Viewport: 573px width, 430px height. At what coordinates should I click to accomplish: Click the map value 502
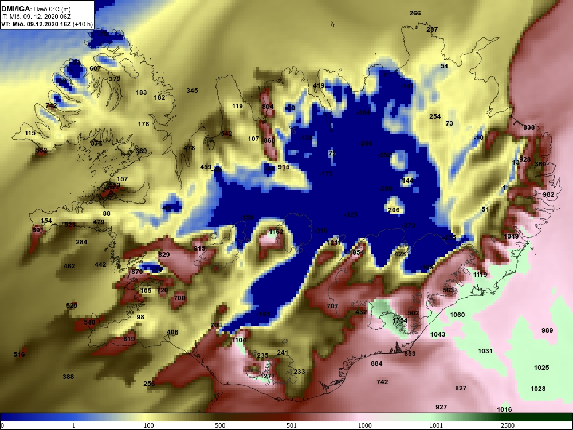pyautogui.click(x=413, y=314)
